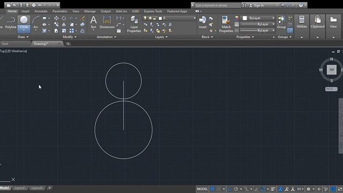Screen dimensions: 343x193
Task: Open the Help question mark icon
Action: click(x=301, y=5)
